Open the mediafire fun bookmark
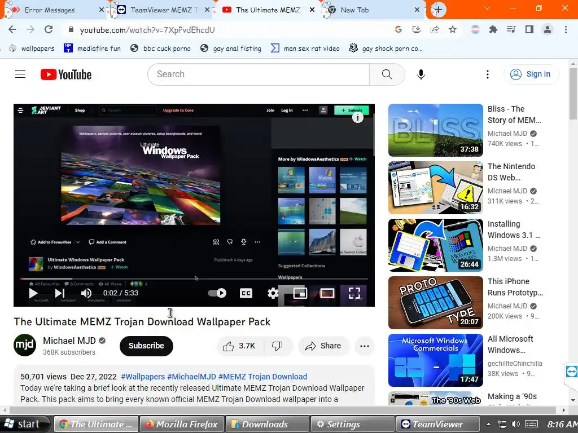The width and height of the screenshot is (578, 433). click(92, 48)
